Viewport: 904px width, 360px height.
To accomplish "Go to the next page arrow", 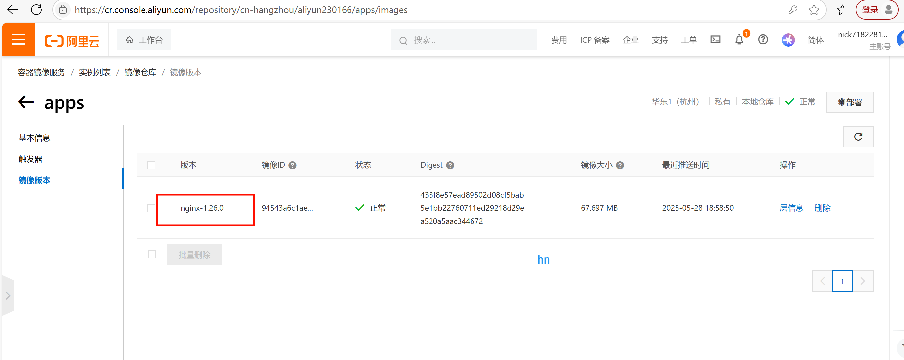I will (x=863, y=281).
